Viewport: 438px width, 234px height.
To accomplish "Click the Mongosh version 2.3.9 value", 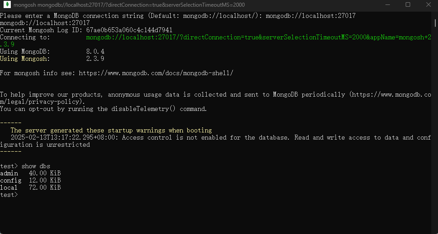I will pos(95,59).
